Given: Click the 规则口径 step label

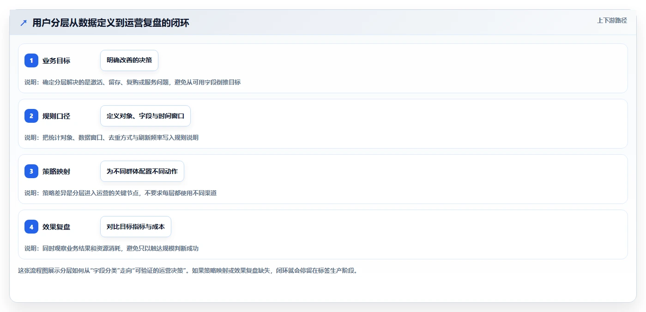Looking at the screenshot, I should (x=56, y=116).
